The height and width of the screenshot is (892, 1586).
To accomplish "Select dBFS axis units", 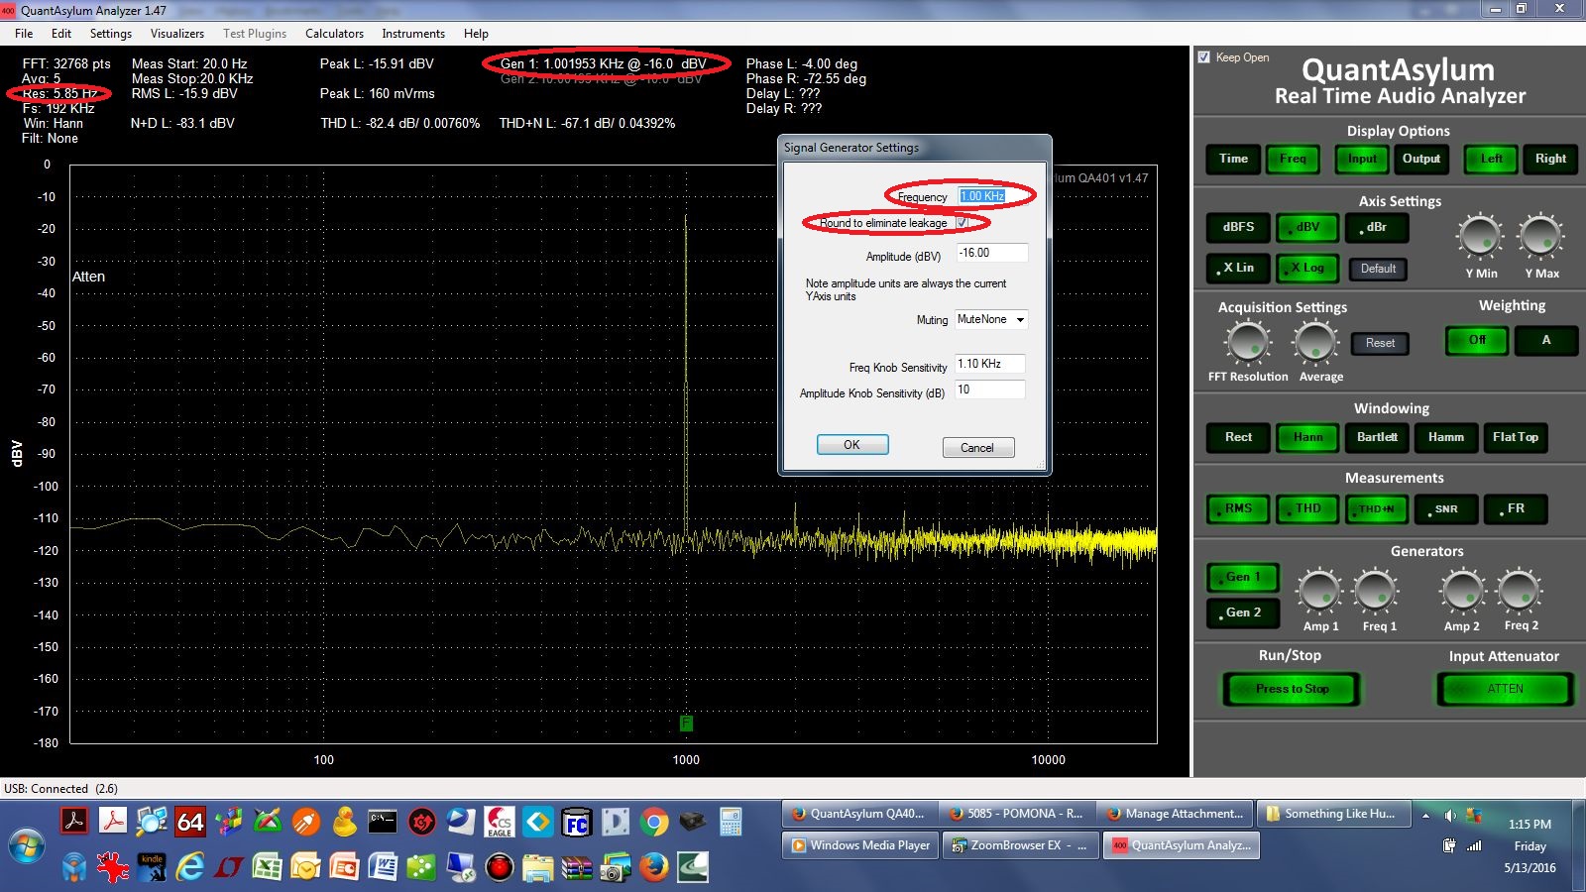I will [x=1238, y=227].
